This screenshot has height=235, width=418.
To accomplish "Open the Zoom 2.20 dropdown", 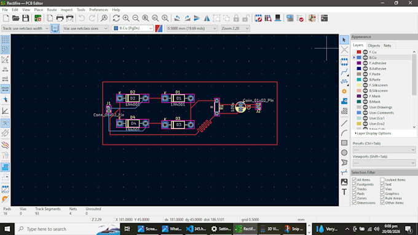I will [235, 28].
